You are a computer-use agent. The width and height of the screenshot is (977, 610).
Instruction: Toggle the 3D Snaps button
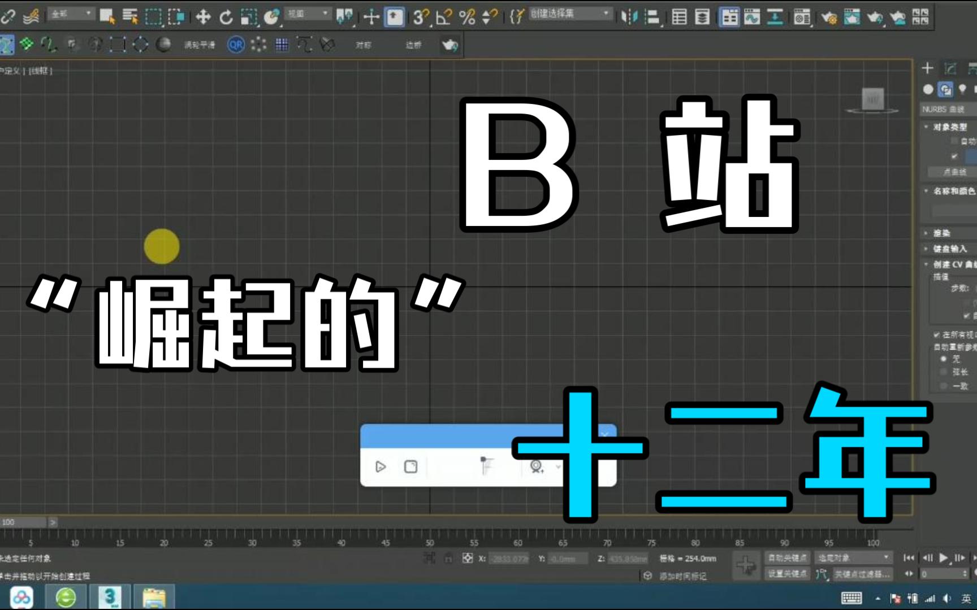[x=421, y=17]
